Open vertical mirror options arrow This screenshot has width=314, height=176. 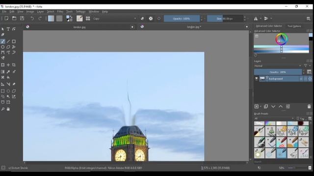tap(271, 19)
